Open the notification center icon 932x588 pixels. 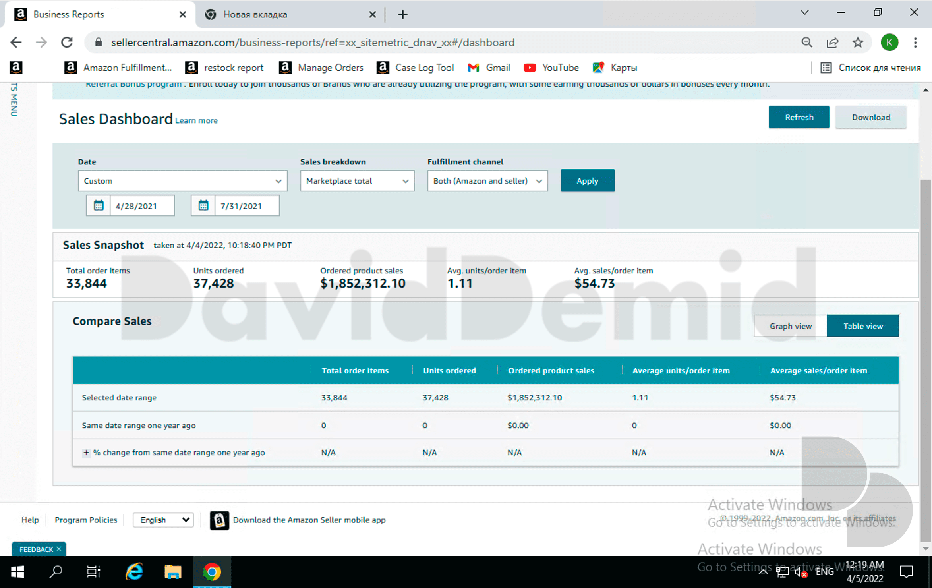tap(906, 572)
